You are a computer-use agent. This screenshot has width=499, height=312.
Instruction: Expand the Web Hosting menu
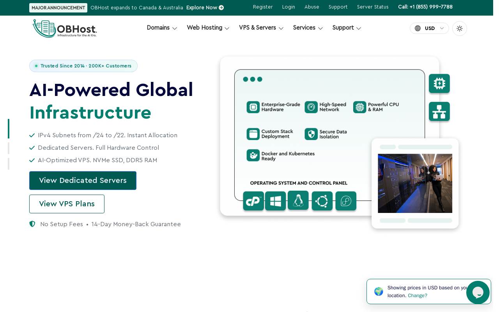pyautogui.click(x=208, y=28)
